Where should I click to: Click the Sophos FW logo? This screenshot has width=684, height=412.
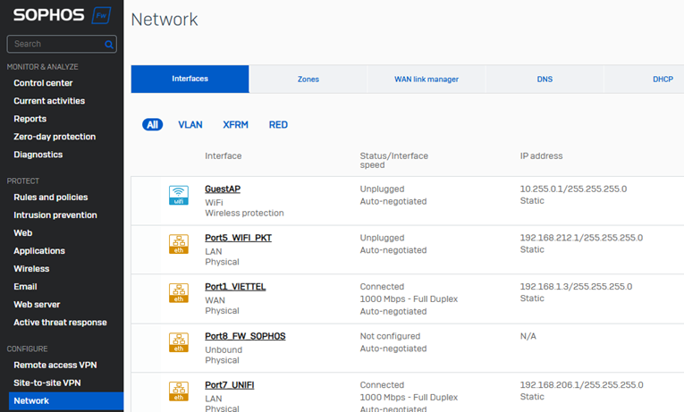pos(62,15)
